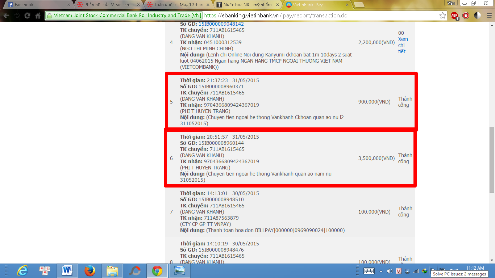495x278 pixels.
Task: Click the URL address bar
Action: [319, 16]
